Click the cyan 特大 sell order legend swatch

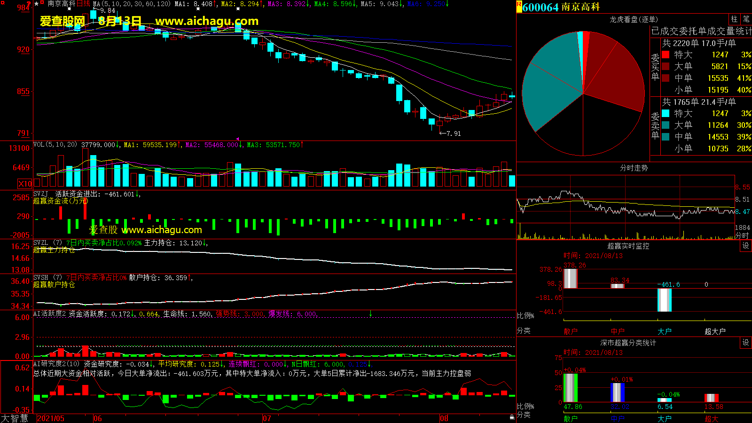pos(666,114)
